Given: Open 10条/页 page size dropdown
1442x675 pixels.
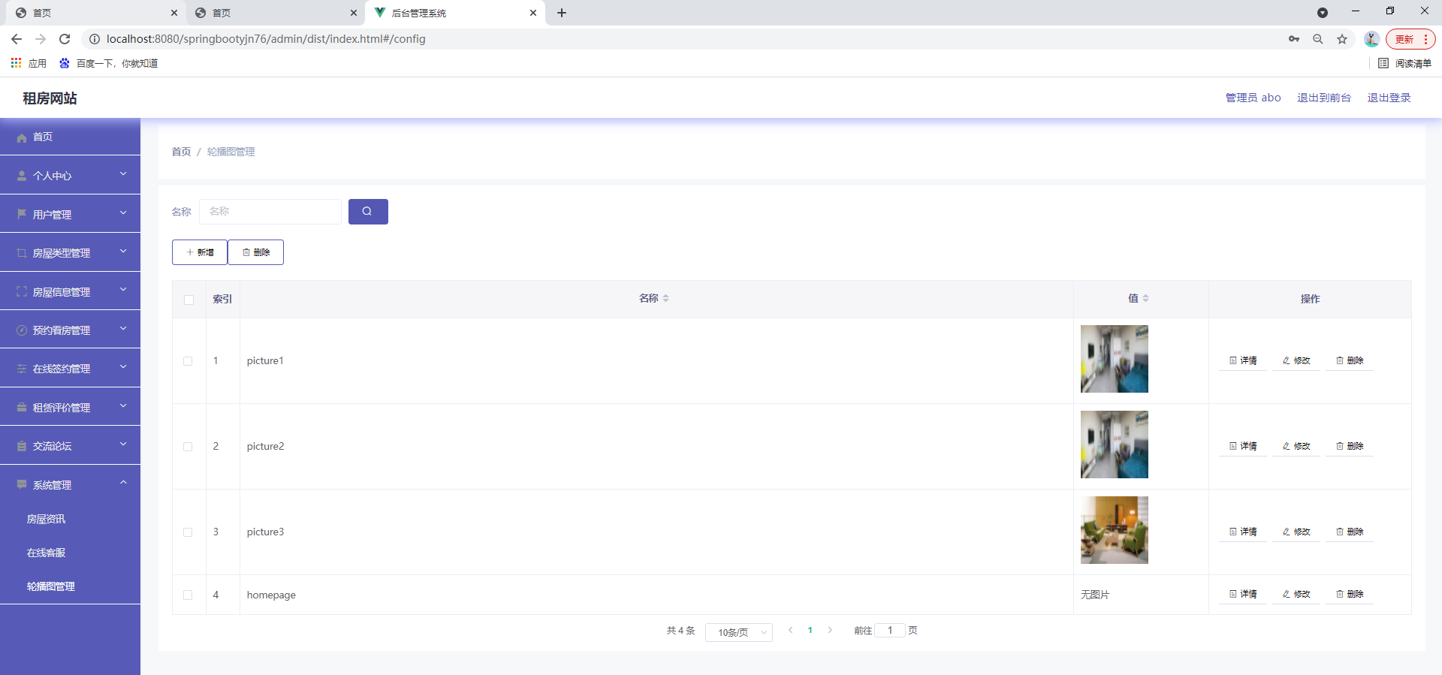Looking at the screenshot, I should [x=739, y=632].
